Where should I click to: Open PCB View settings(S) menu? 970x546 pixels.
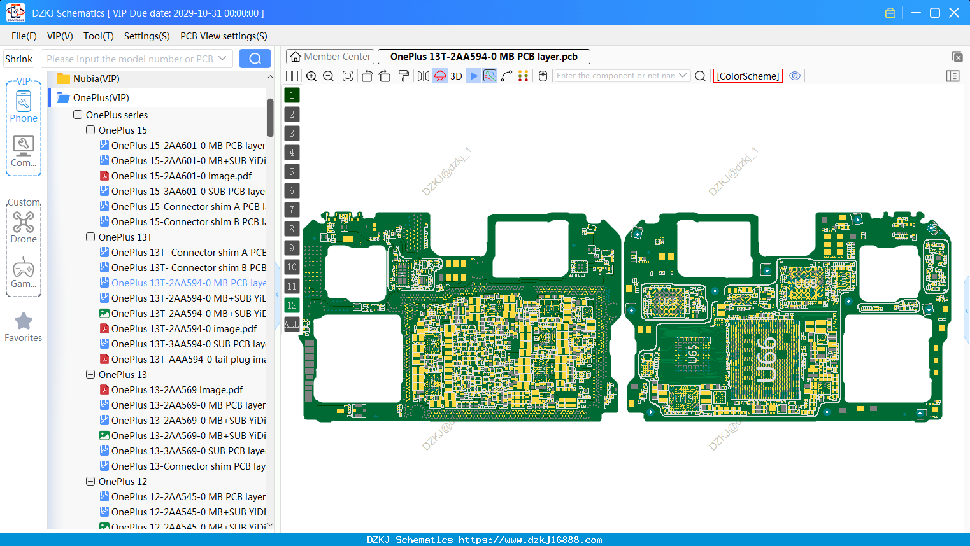pyautogui.click(x=224, y=36)
